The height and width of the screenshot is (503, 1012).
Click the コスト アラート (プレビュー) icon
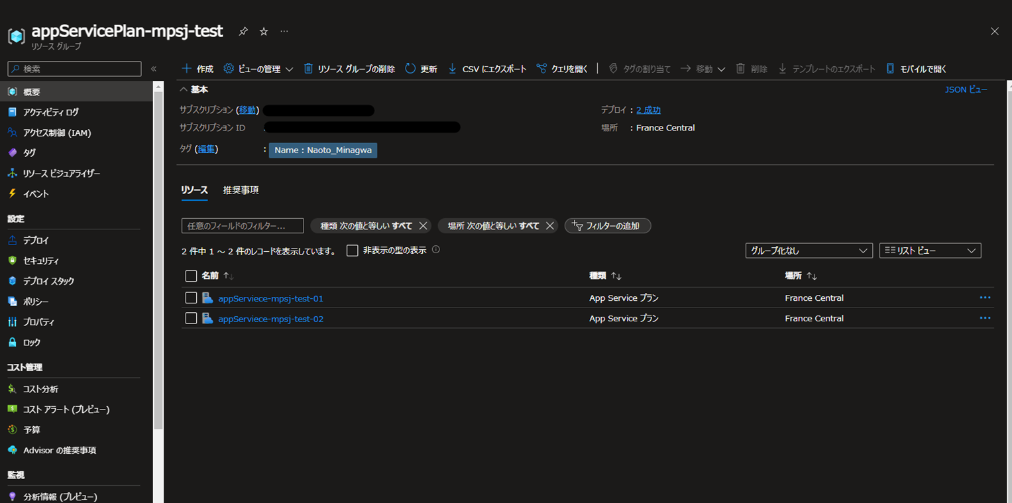pos(12,410)
